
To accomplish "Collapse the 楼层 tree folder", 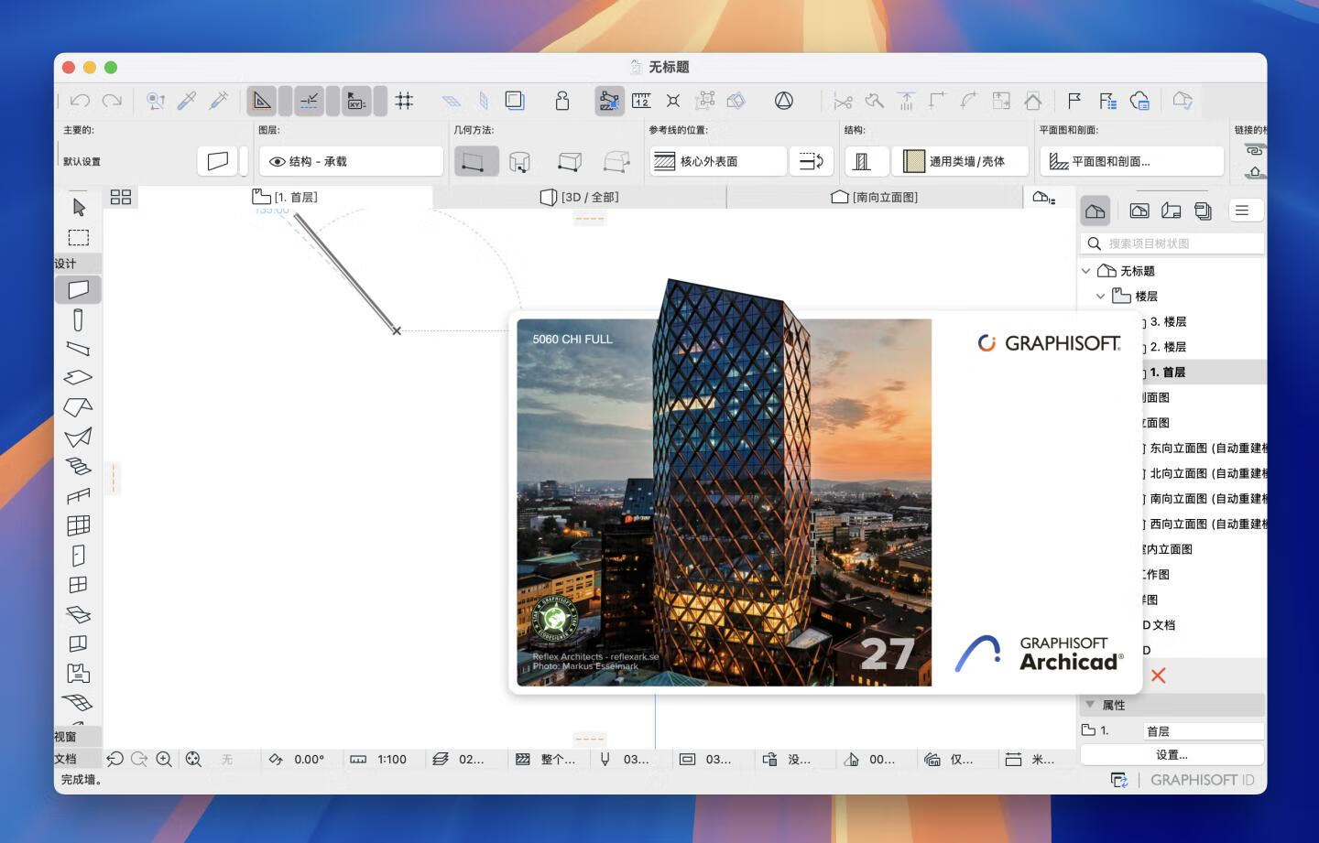I will [x=1101, y=297].
